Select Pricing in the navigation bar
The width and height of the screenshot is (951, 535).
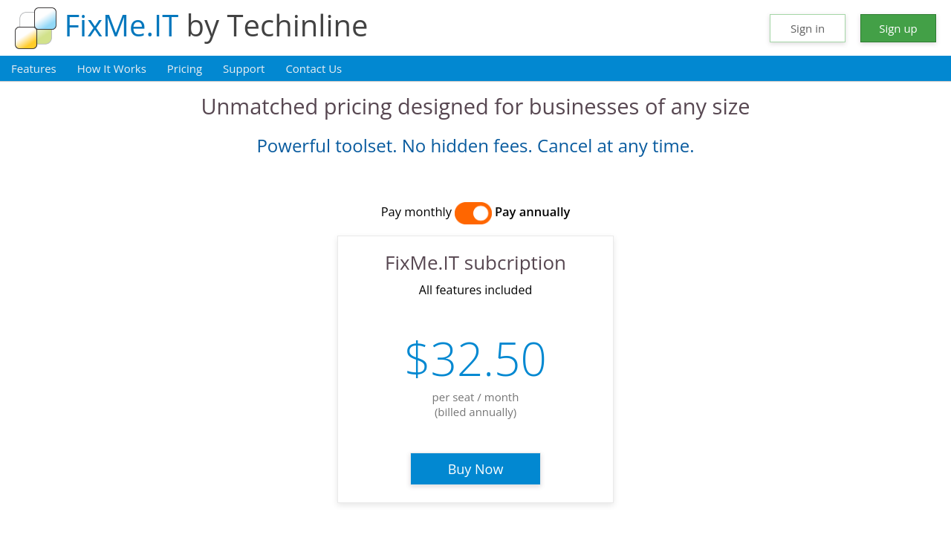184,69
